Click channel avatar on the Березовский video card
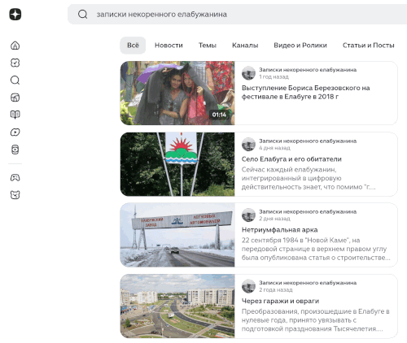The image size is (407, 343). tap(248, 73)
